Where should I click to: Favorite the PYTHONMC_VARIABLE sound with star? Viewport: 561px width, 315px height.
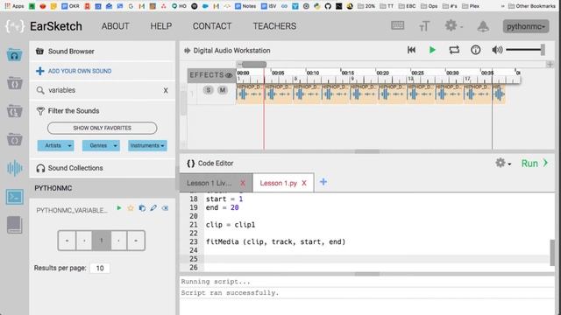click(x=131, y=208)
